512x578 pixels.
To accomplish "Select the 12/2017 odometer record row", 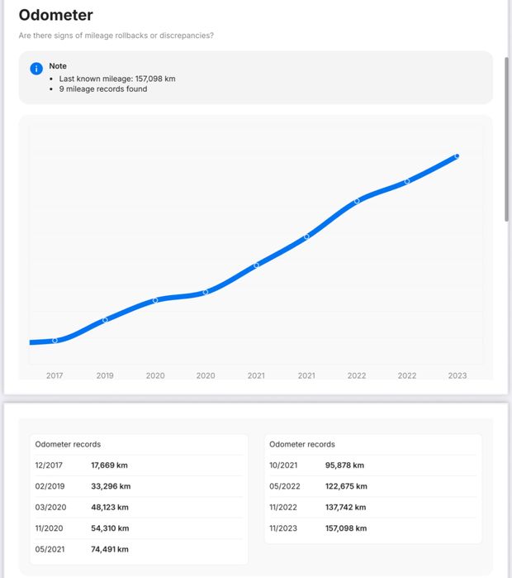I will (137, 466).
